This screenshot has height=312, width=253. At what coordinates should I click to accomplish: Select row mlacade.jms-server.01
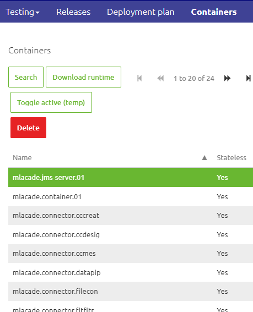[131, 177]
